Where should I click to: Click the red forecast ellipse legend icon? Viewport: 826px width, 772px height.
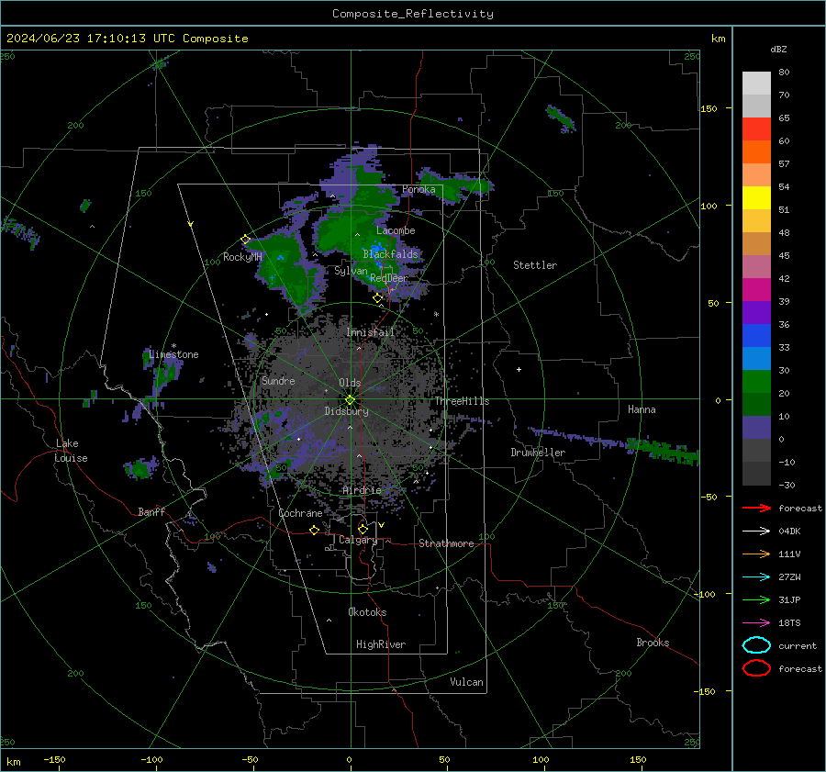tap(756, 668)
